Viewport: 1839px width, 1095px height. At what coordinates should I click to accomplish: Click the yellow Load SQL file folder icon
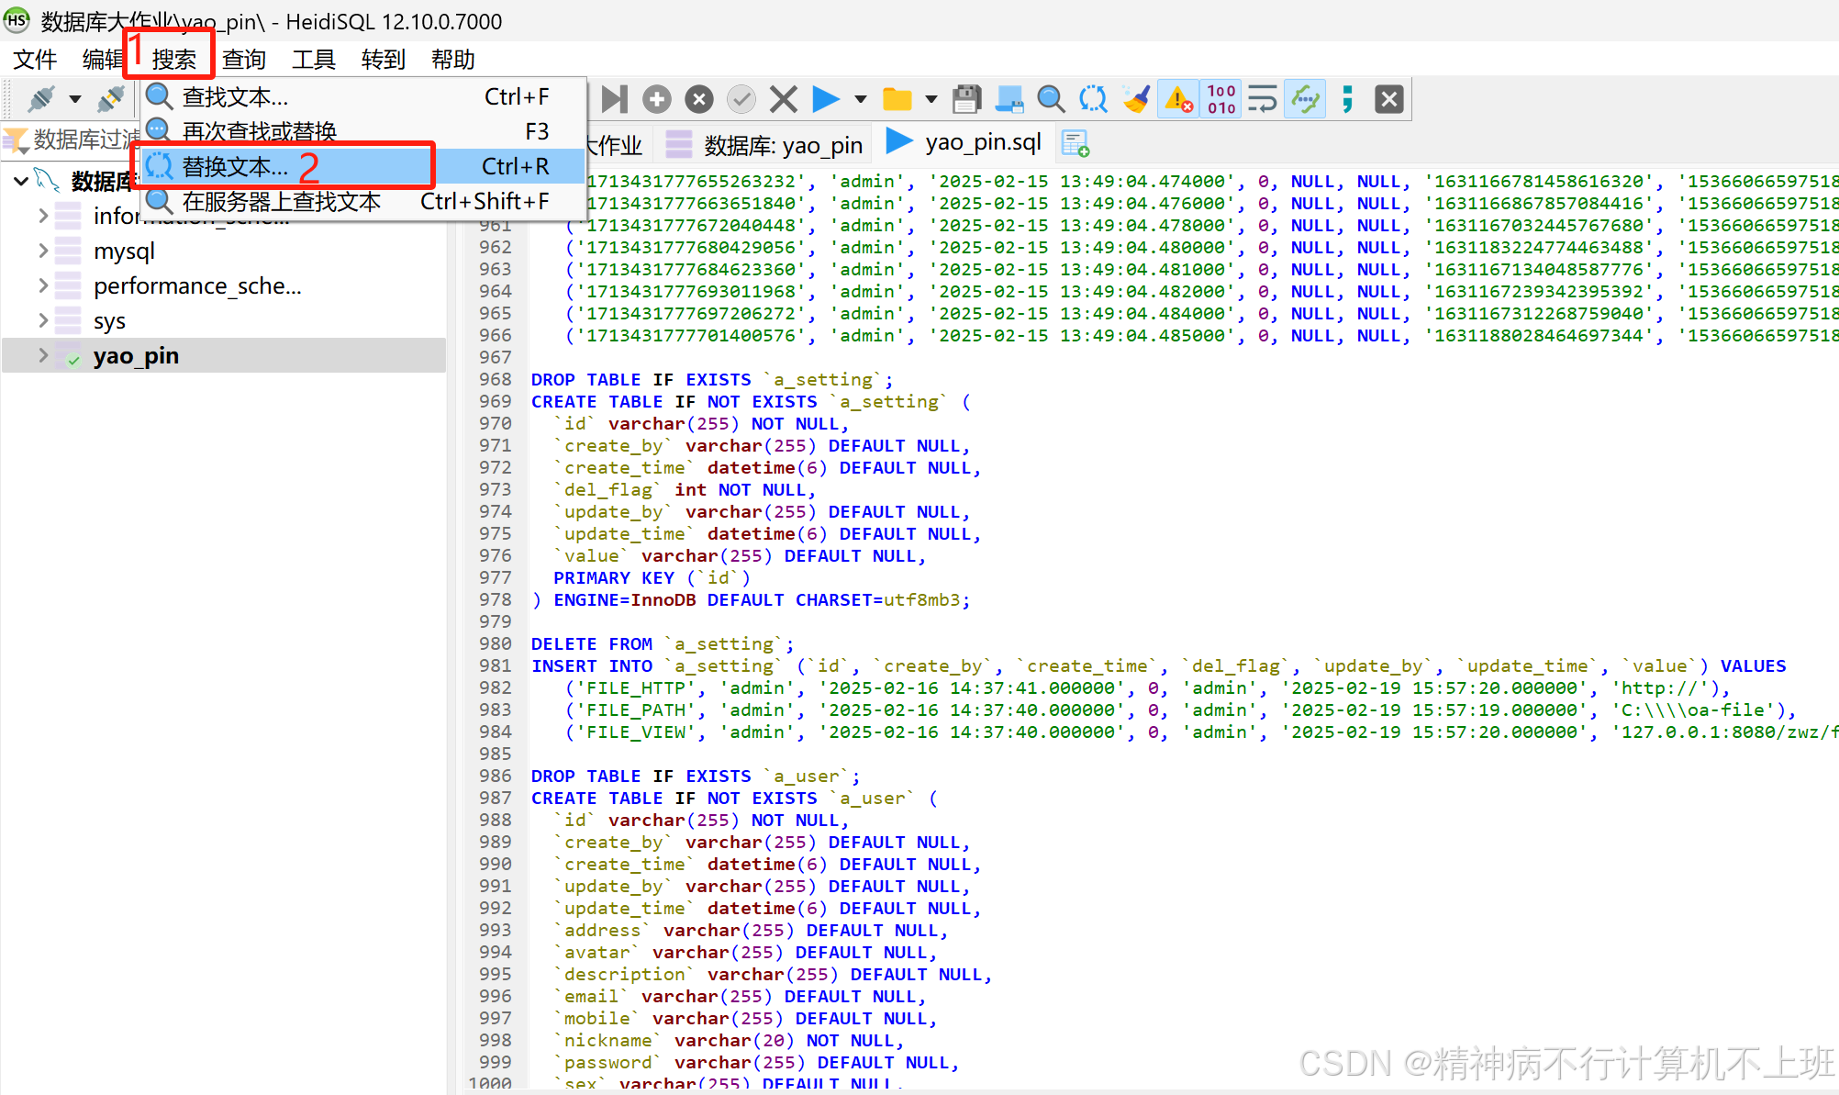(x=897, y=99)
